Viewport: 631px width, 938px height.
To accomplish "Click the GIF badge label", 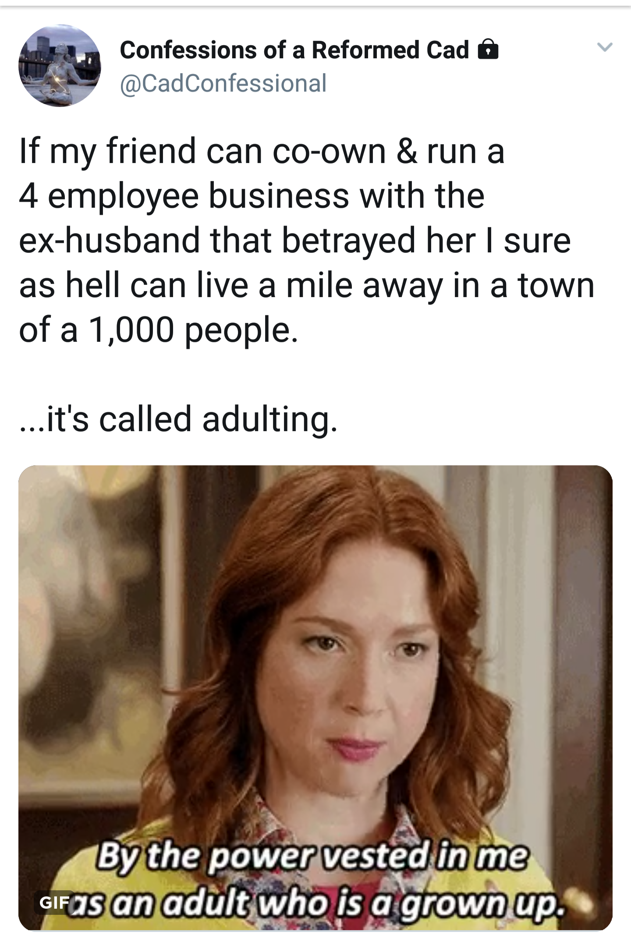I will click(x=55, y=902).
